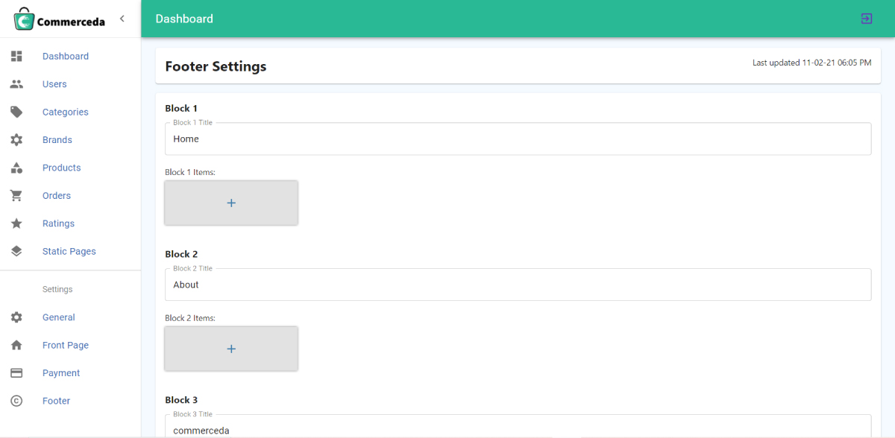895x438 pixels.
Task: Collapse the sidebar with the chevron arrow
Action: tap(122, 19)
